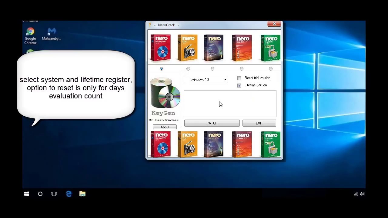Click the Cortana circle on the taskbar
This screenshot has height=218, width=388.
tap(40, 194)
